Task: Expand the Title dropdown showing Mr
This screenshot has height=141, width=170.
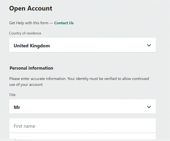Action: [x=82, y=107]
